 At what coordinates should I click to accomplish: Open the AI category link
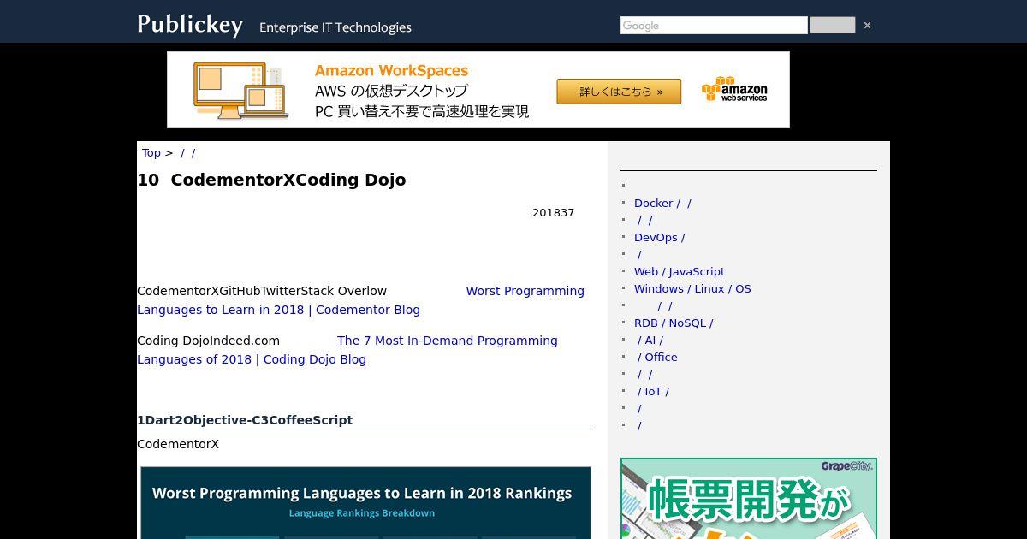[650, 341]
